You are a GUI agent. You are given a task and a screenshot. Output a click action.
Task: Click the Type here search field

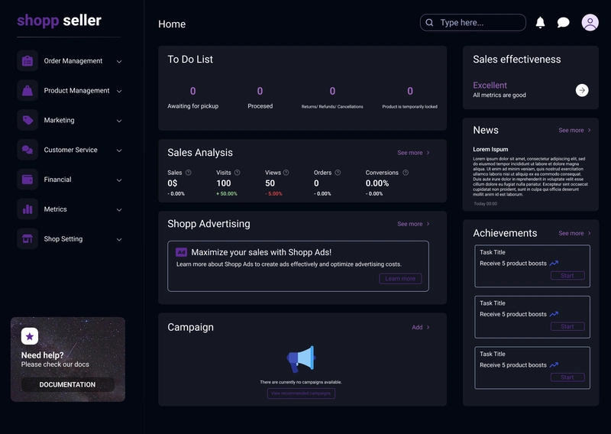pyautogui.click(x=473, y=23)
